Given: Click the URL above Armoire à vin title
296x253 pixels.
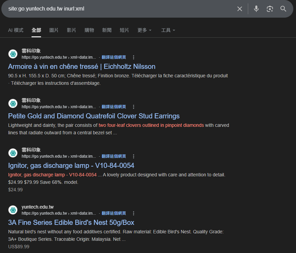Looking at the screenshot, I should point(59,57).
